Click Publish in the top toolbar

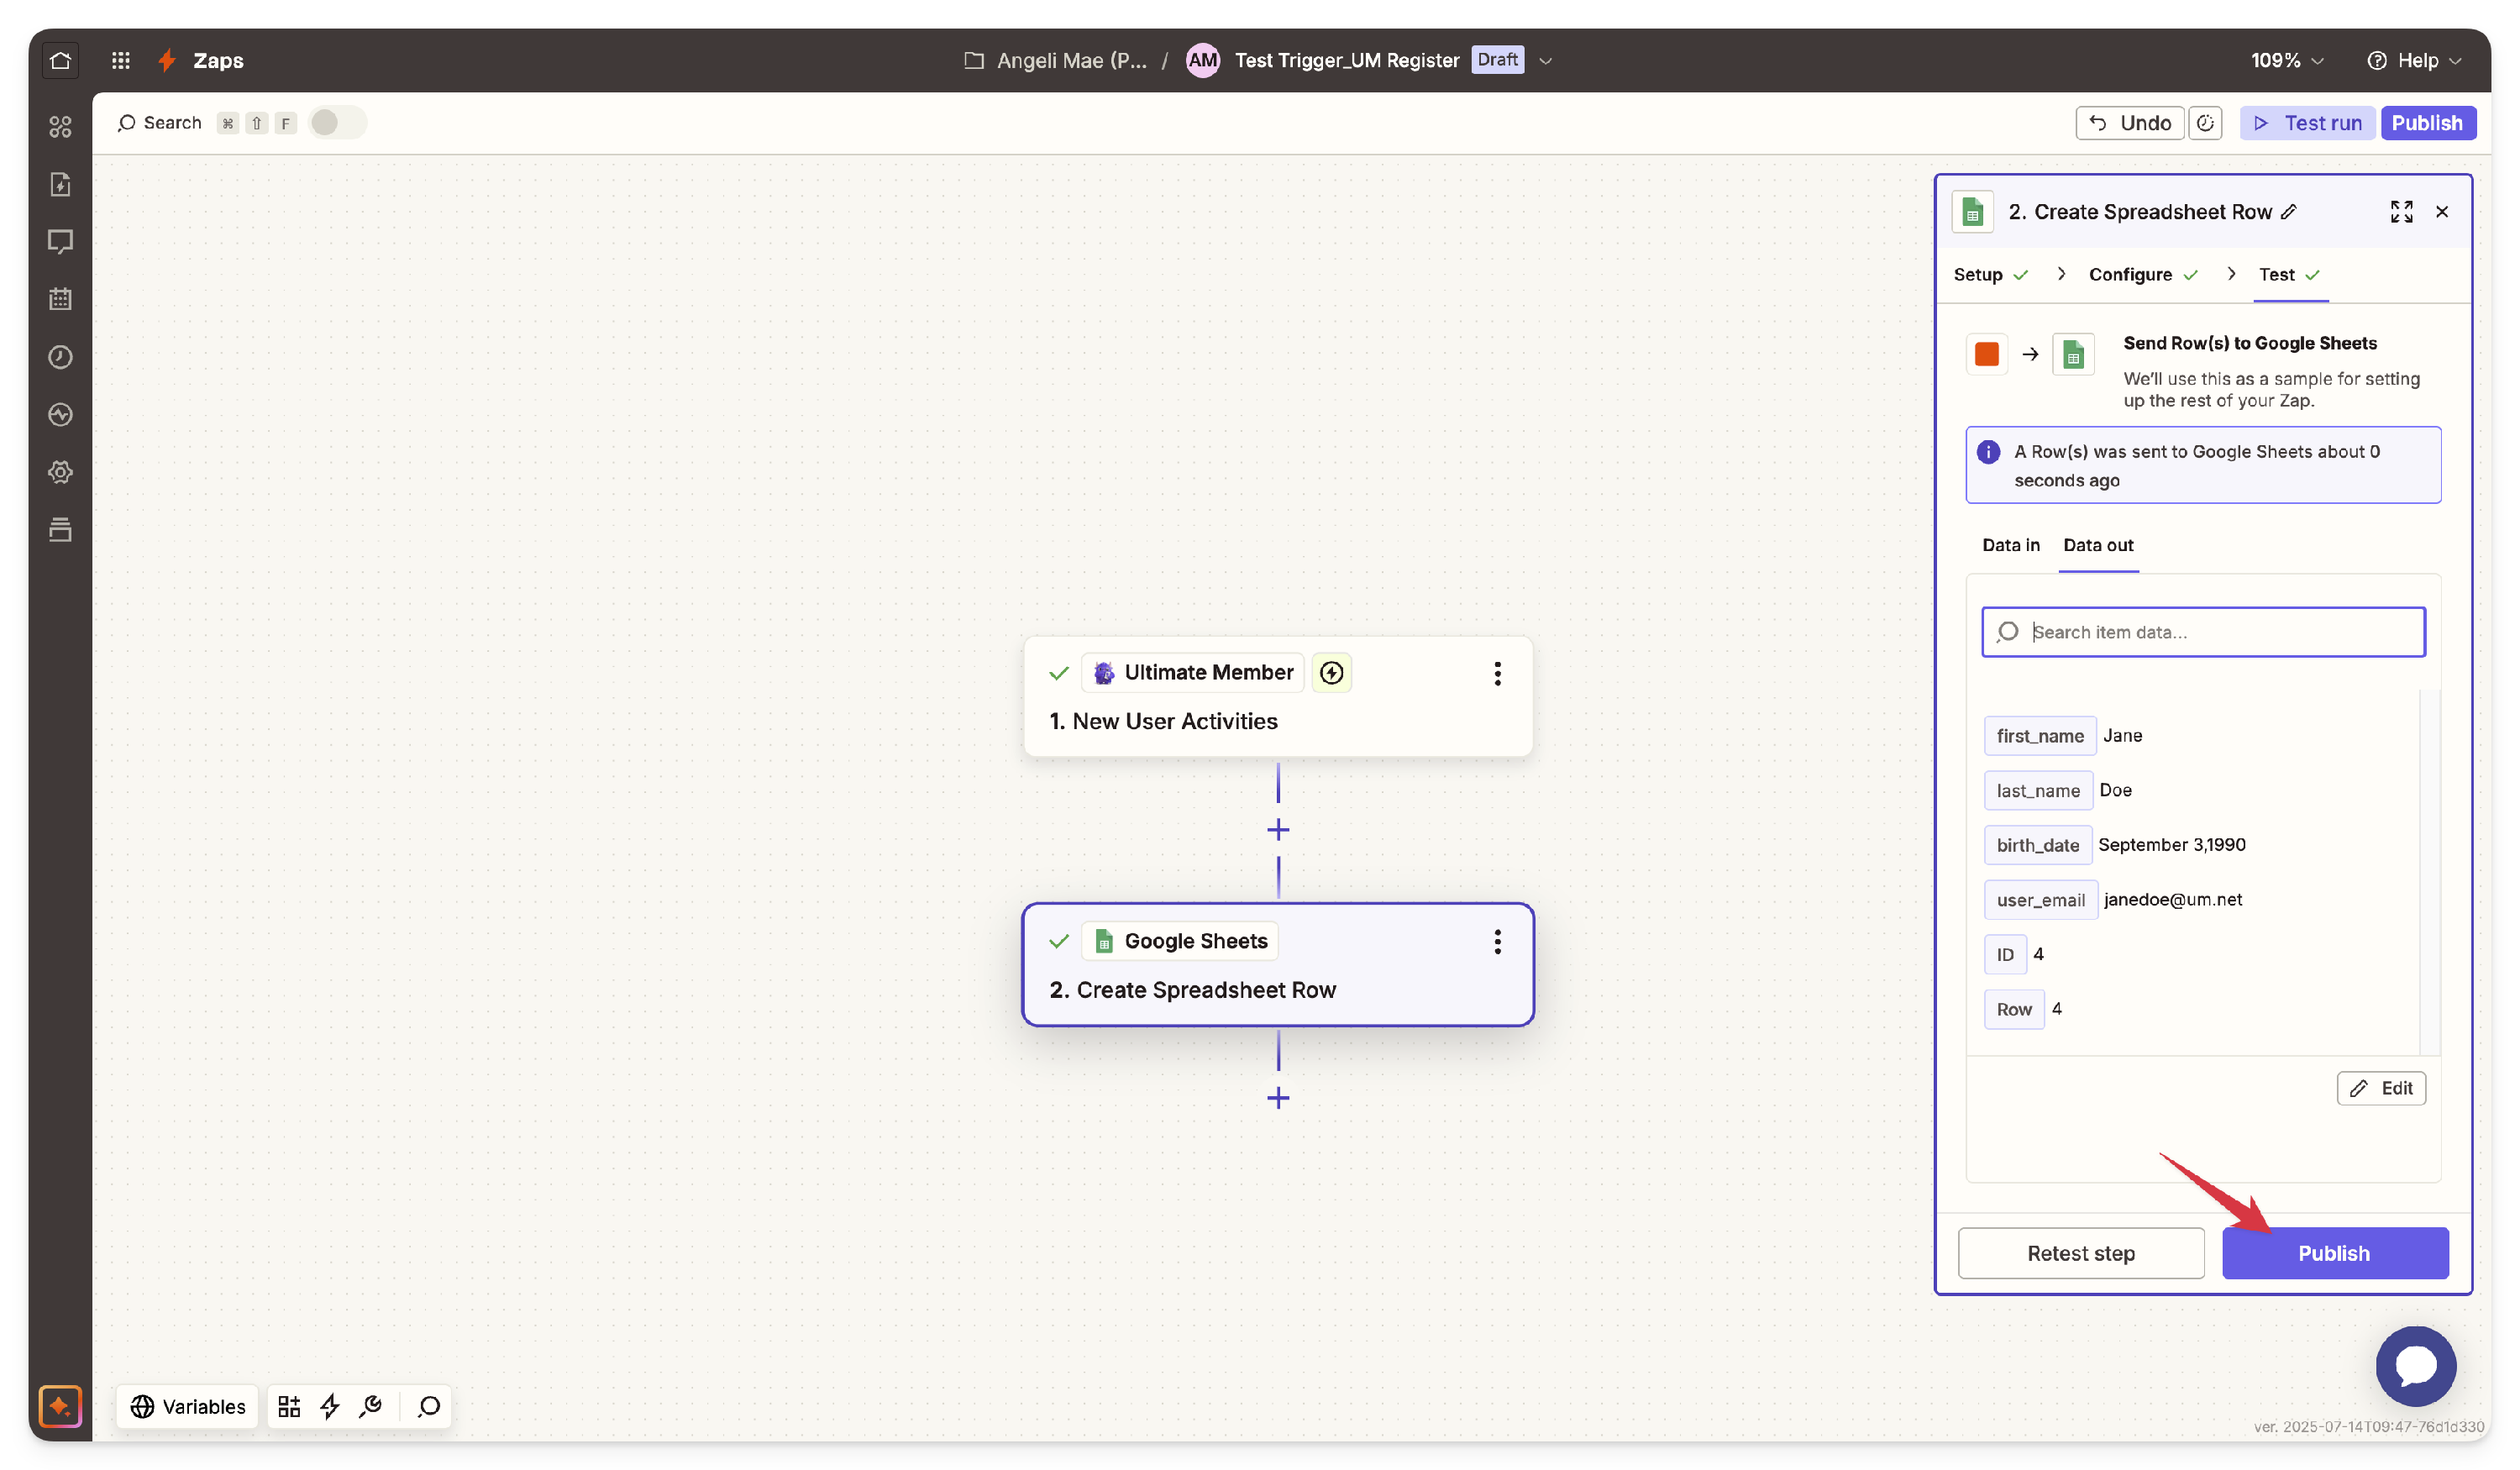tap(2427, 123)
